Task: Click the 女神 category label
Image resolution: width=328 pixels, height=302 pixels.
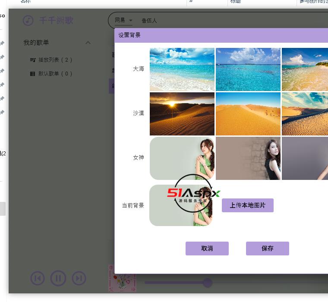Action: point(139,157)
